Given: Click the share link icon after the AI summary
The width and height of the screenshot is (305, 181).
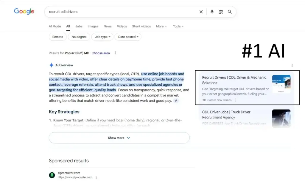Looking at the screenshot, I should [176, 101].
